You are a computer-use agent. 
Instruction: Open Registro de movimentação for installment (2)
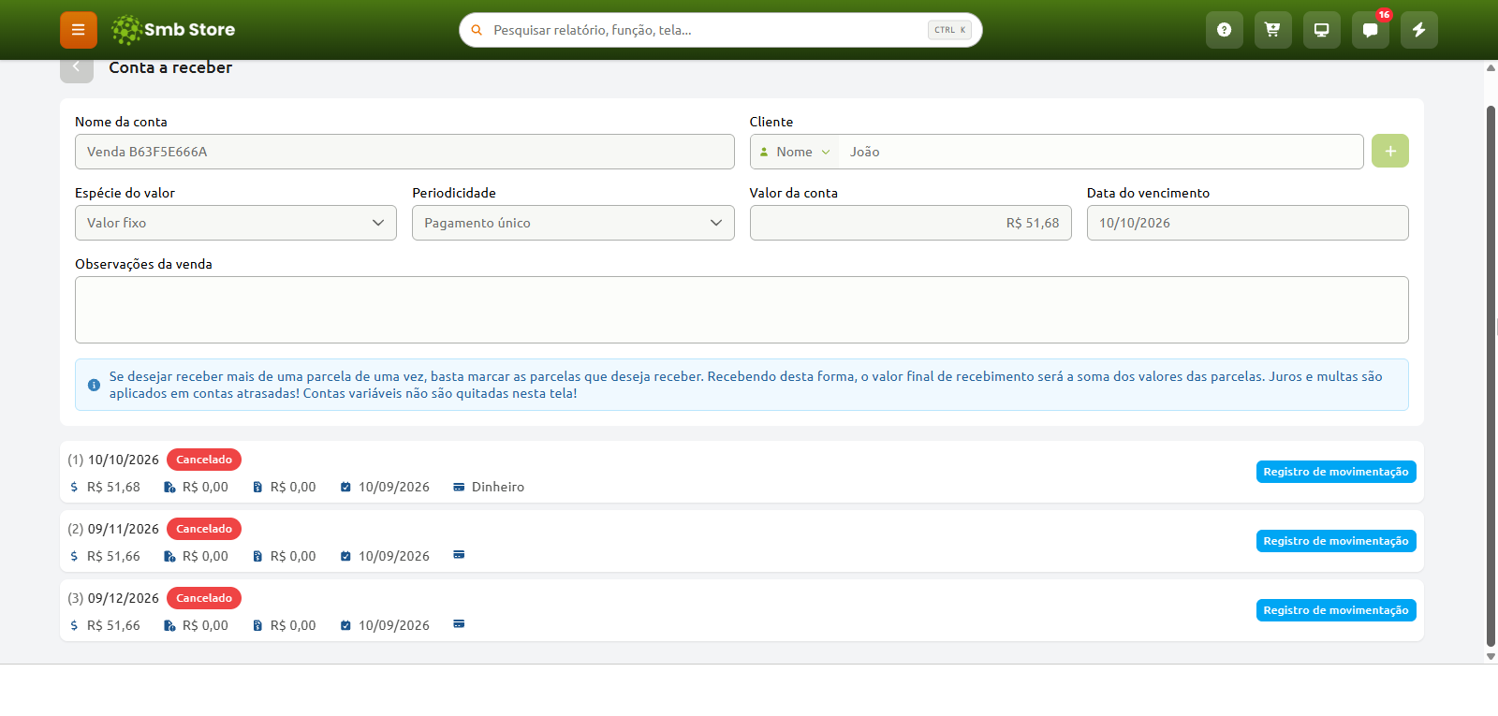click(1336, 541)
